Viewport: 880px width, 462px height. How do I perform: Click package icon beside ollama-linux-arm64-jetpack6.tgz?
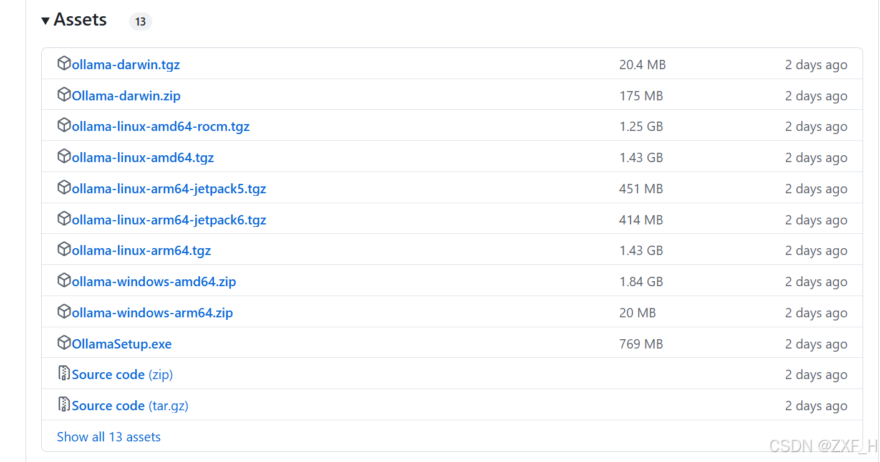(64, 219)
